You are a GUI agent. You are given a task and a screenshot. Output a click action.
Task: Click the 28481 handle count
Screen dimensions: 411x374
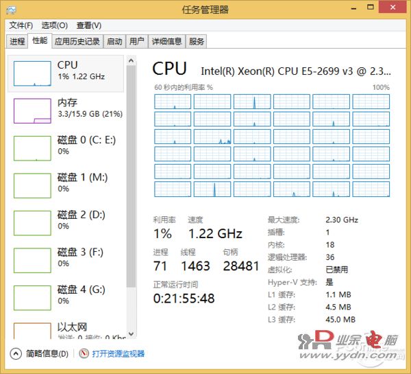point(241,266)
